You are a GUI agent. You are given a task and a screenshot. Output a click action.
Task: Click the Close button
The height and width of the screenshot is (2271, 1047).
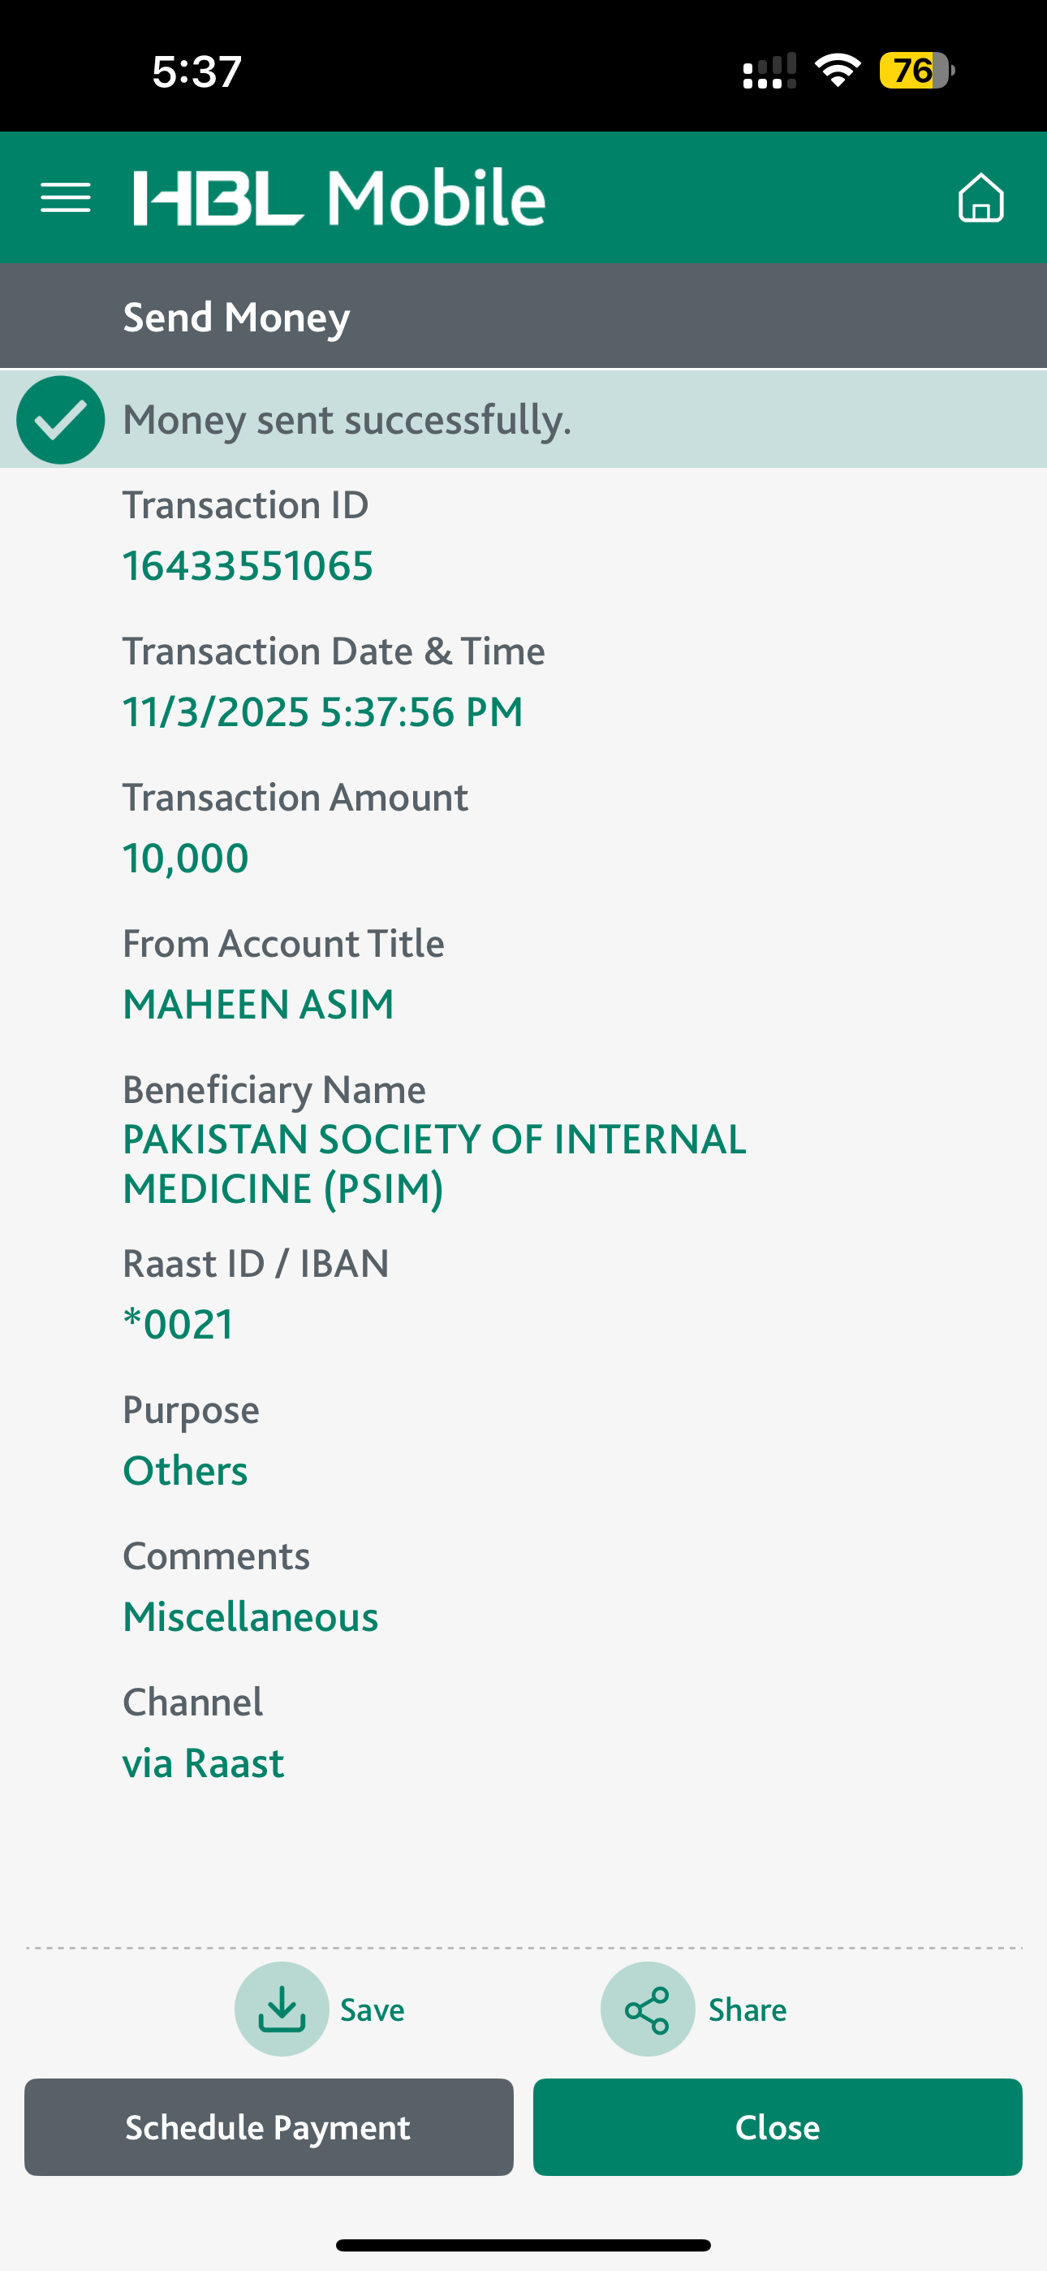tap(778, 2127)
